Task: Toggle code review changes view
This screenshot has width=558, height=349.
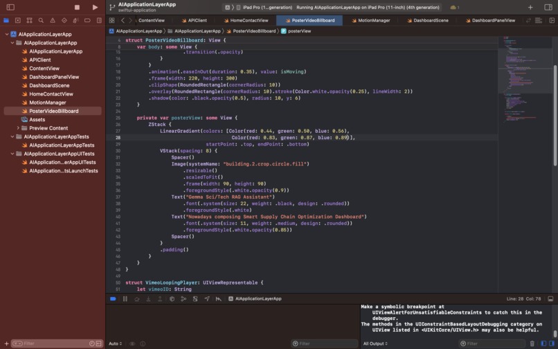Action: tap(528, 20)
